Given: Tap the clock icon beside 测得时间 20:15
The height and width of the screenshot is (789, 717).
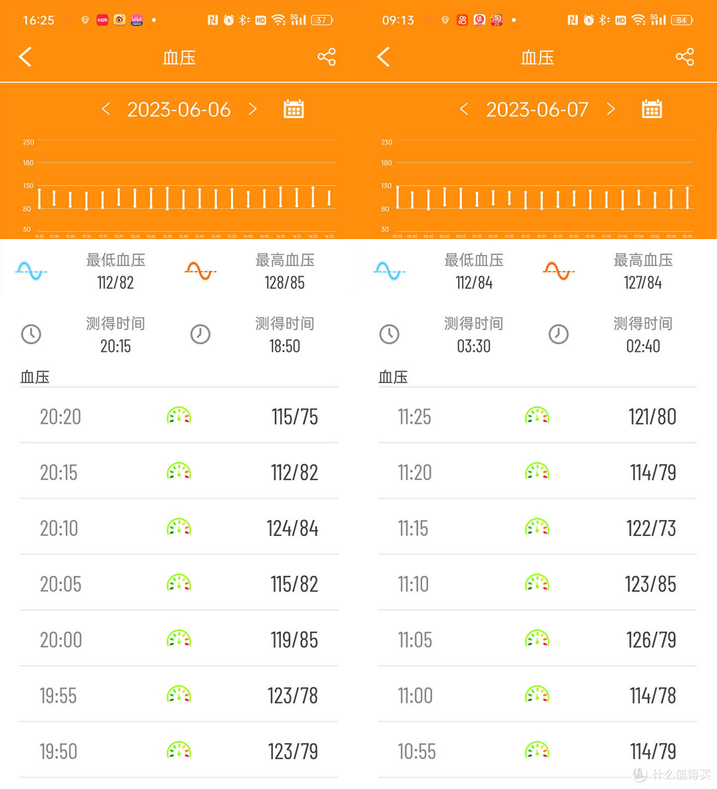Looking at the screenshot, I should (x=31, y=334).
